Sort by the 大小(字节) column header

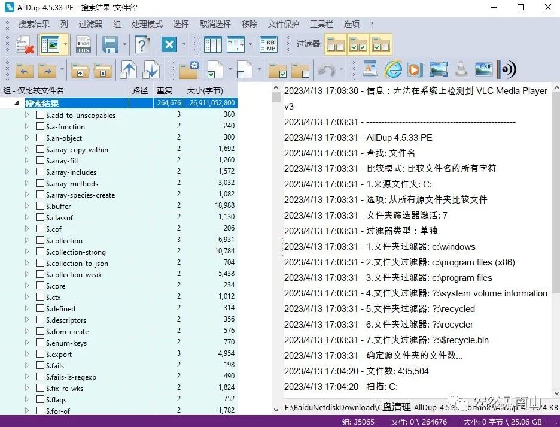pos(211,90)
